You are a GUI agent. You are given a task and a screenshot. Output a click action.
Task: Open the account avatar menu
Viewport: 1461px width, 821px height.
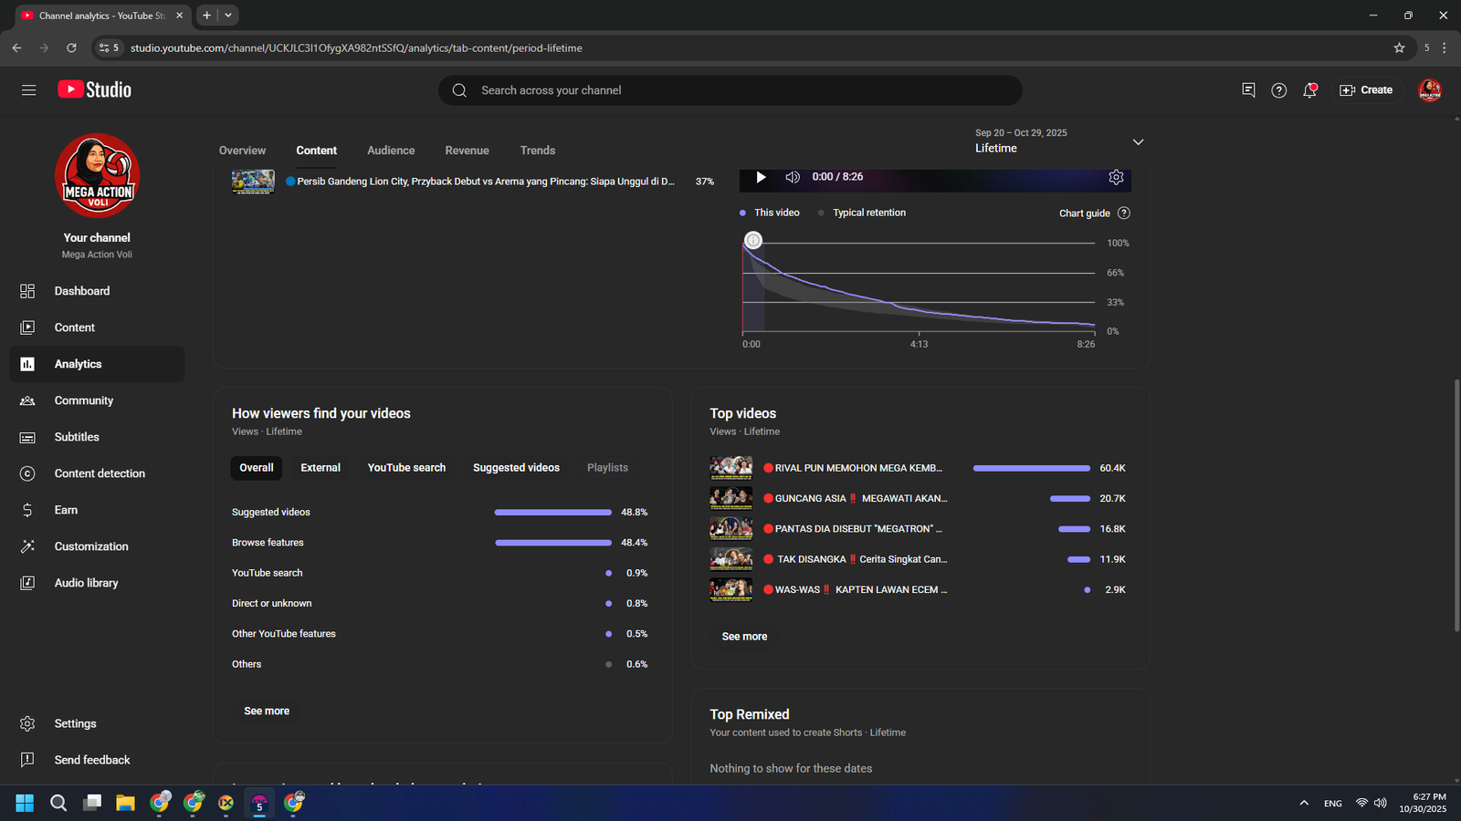click(1430, 90)
